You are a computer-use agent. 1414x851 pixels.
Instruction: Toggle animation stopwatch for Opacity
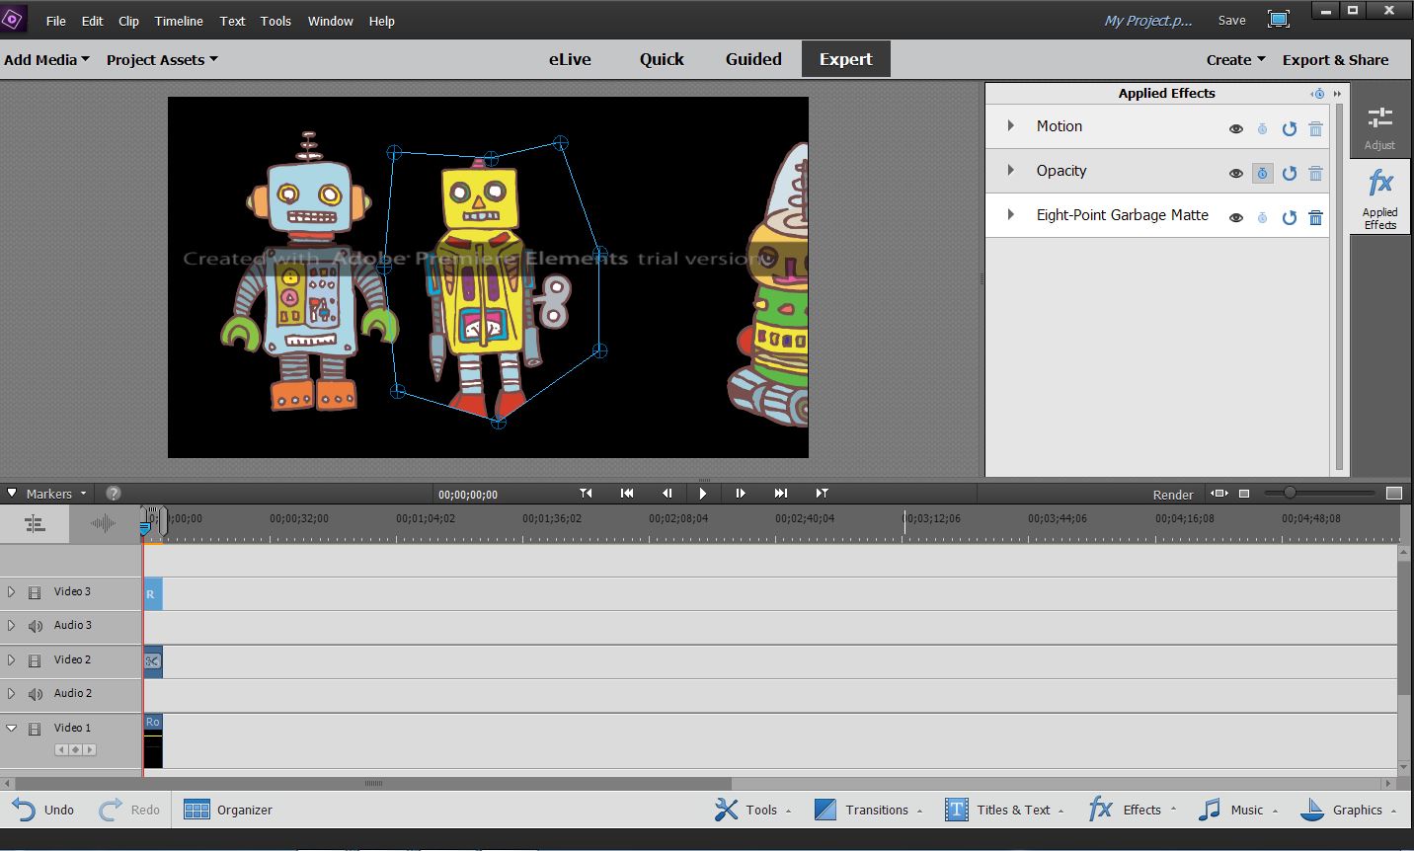coord(1262,174)
